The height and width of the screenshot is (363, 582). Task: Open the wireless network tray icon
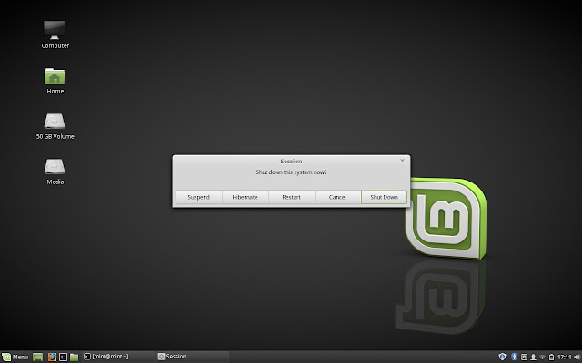tap(542, 357)
